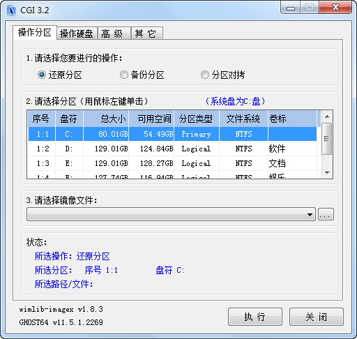This screenshot has height=339, width=357.
Task: Click the 可用空间 column header
Action: tap(151, 119)
